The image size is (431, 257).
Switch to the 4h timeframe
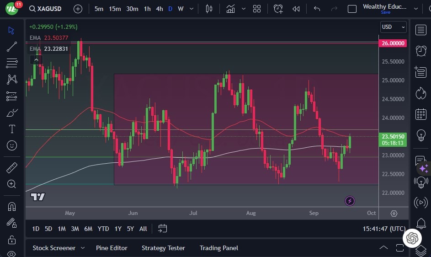click(x=159, y=9)
